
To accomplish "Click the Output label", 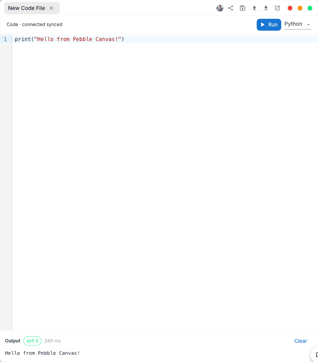I will (13, 341).
